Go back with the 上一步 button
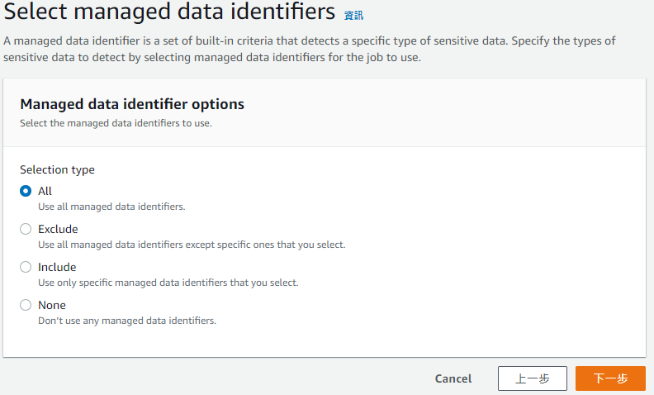Screen dimensions: 654x395 pyautogui.click(x=533, y=378)
